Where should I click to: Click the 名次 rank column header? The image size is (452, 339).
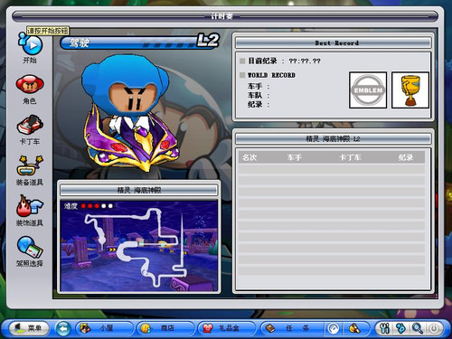(250, 157)
